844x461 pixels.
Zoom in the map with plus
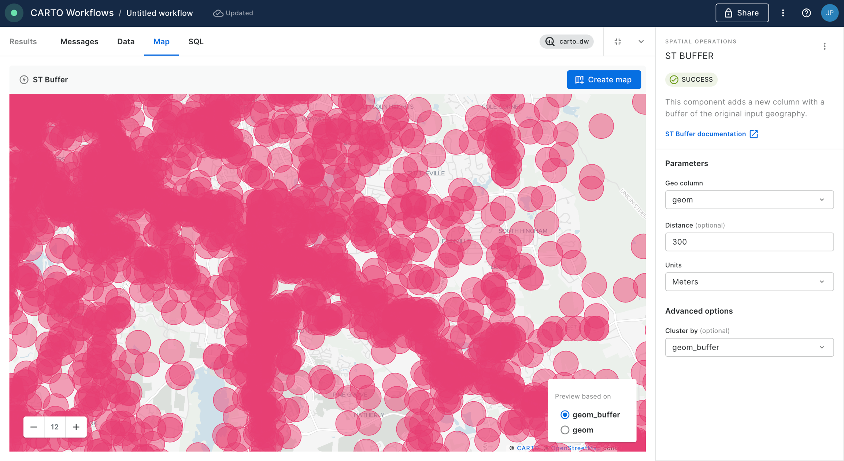point(76,427)
